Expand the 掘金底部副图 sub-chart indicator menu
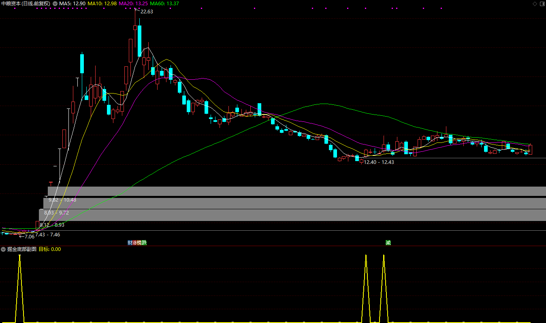 pyautogui.click(x=4, y=249)
